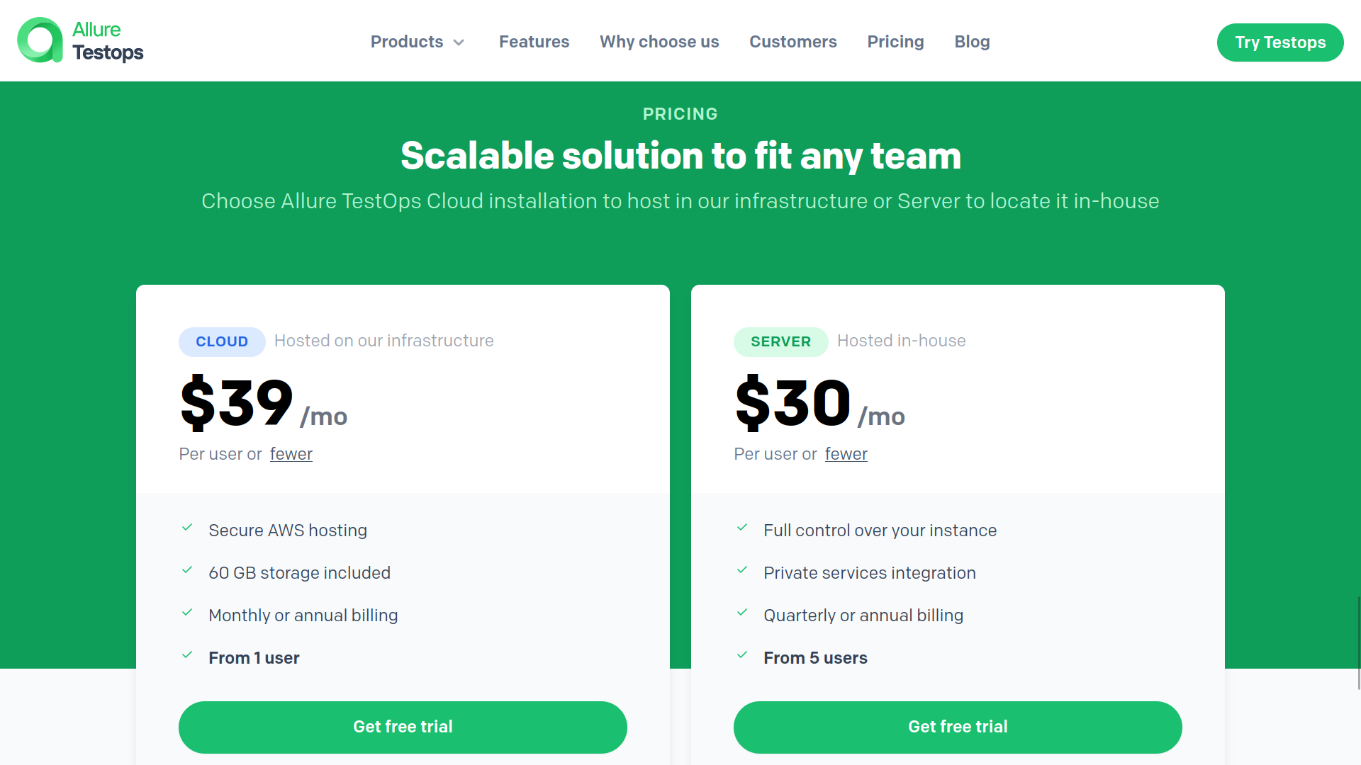
Task: Click the checkmark beside From 1 user
Action: coord(188,655)
